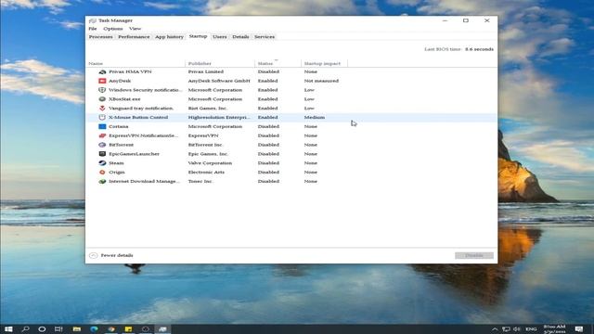Select the Startup tab
Viewport: 594px width, 334px height.
(198, 36)
